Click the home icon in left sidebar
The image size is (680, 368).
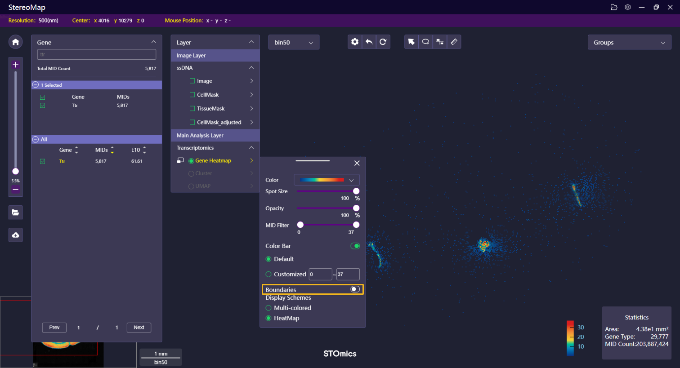15,42
